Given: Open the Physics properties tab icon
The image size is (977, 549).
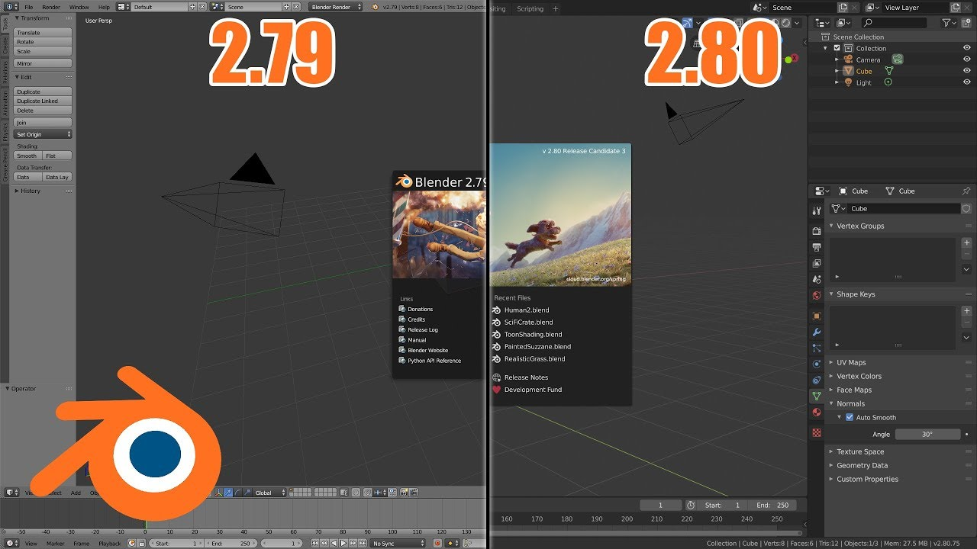Looking at the screenshot, I should [x=817, y=364].
